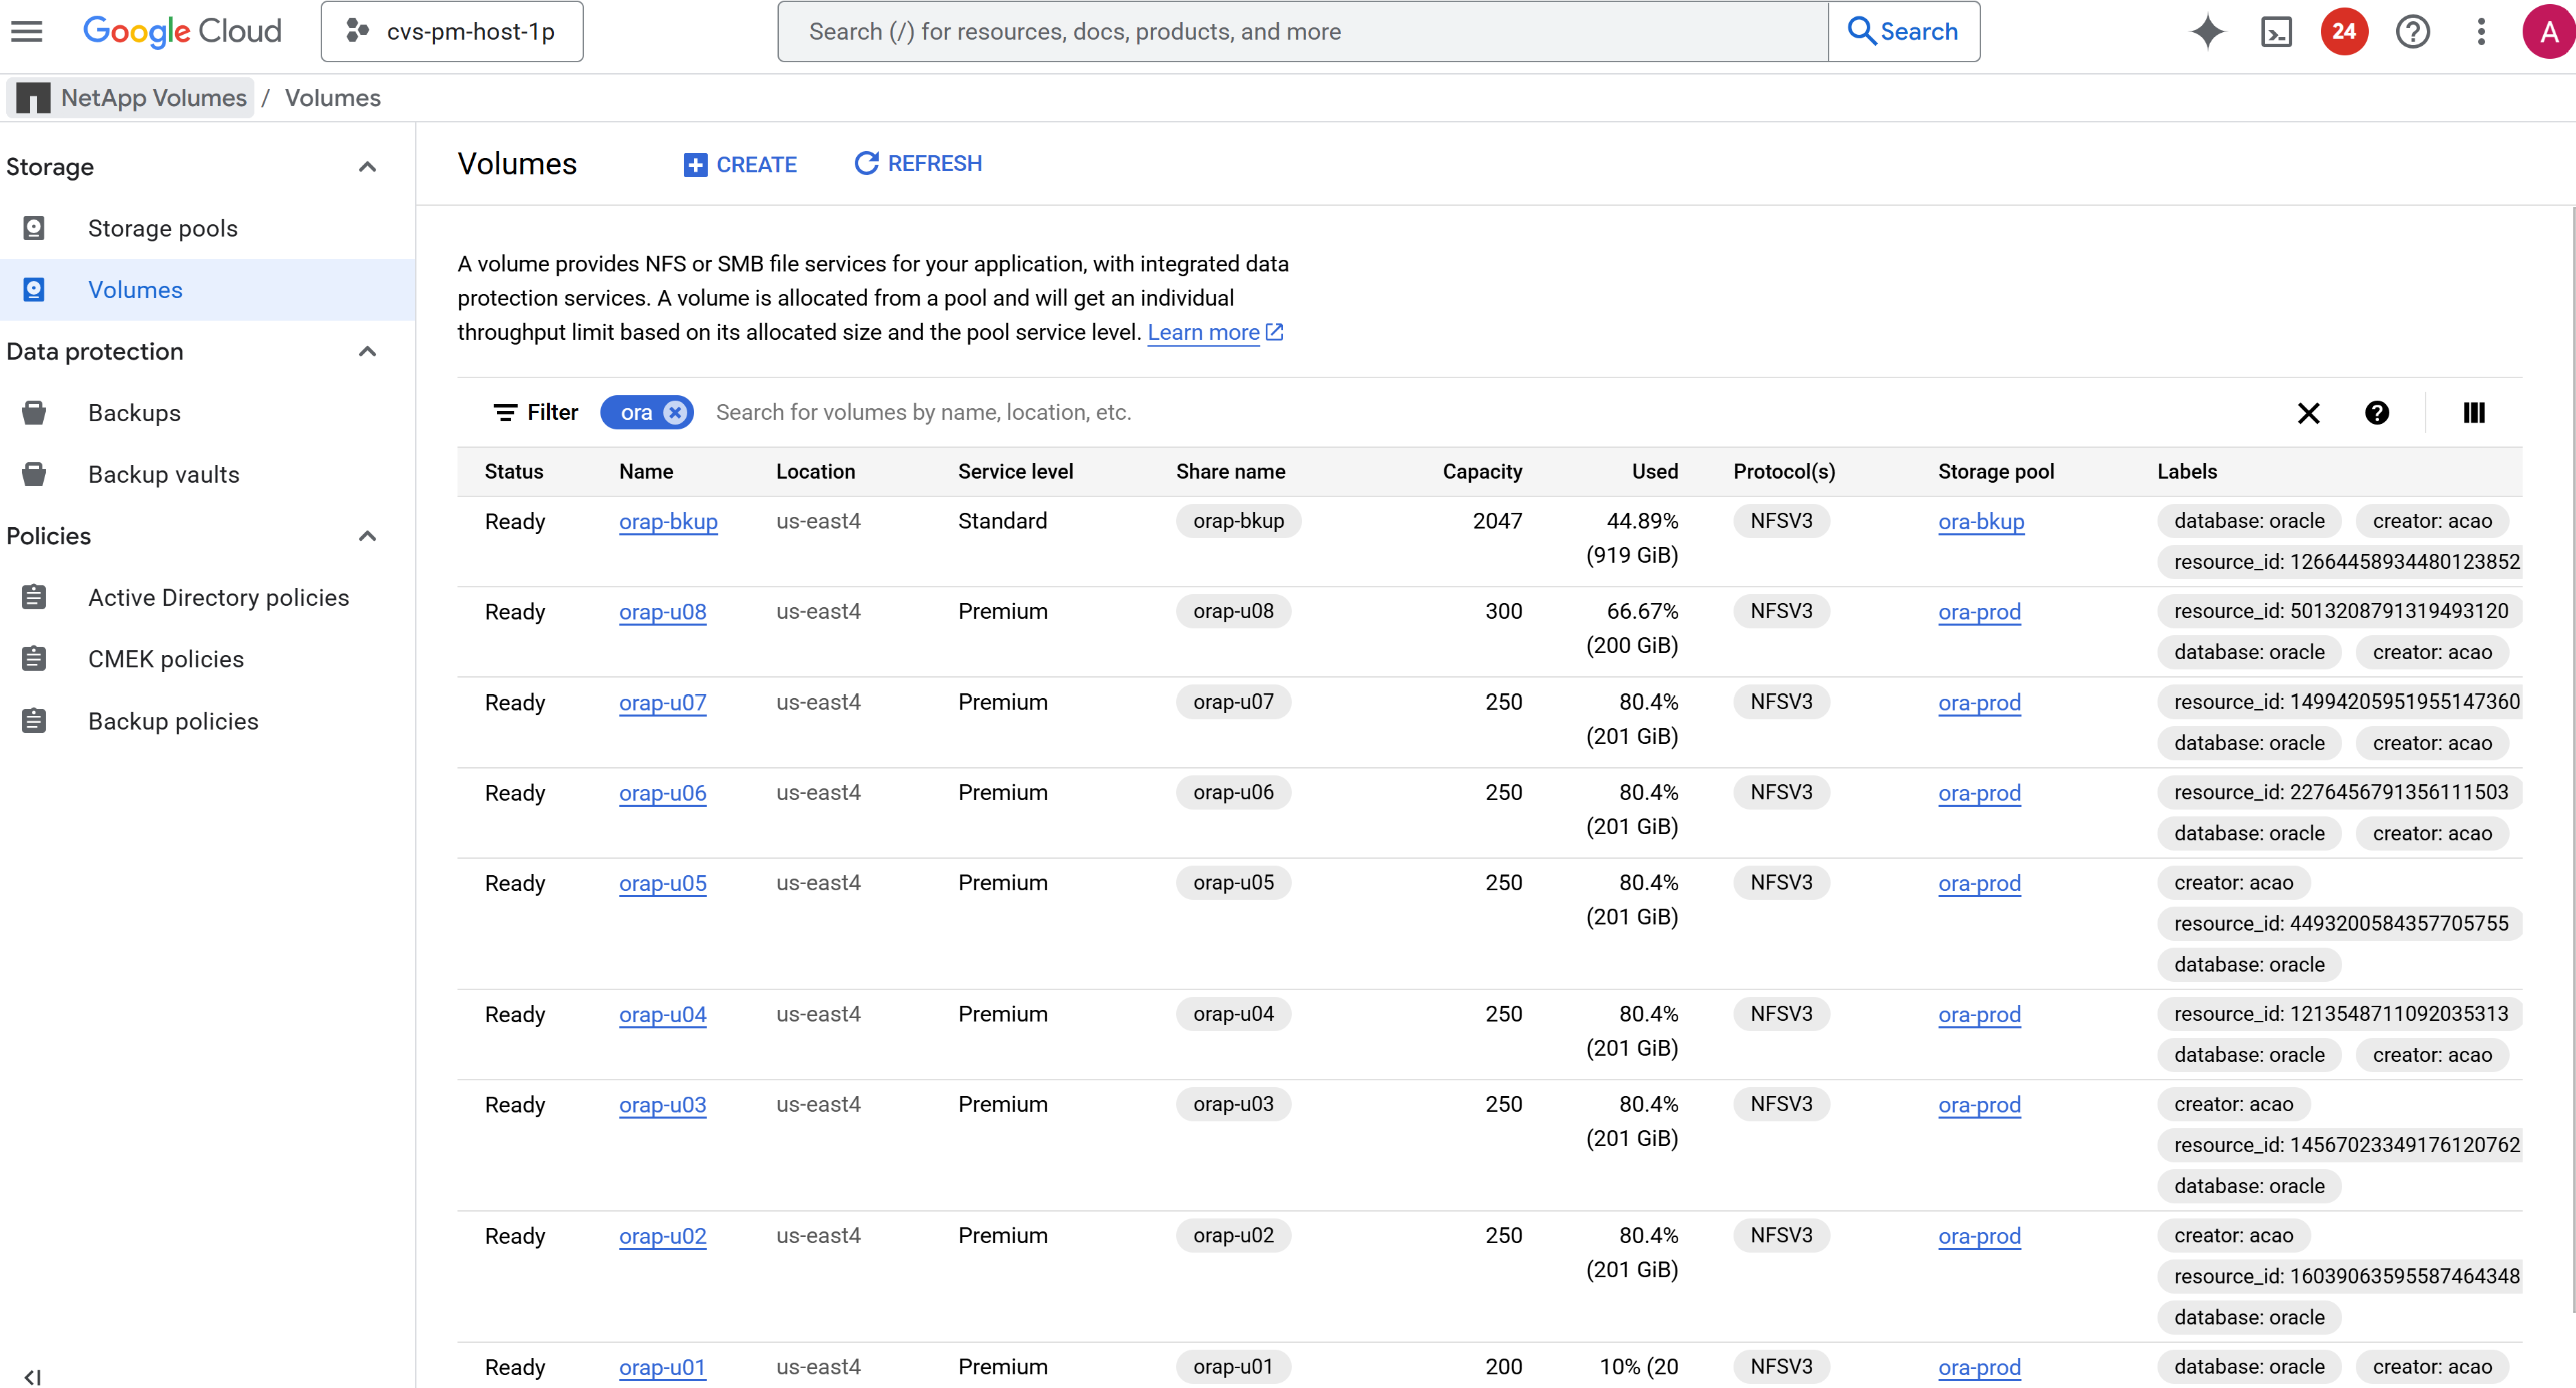
Task: Activate Cloud Shell terminal icon
Action: [x=2276, y=31]
